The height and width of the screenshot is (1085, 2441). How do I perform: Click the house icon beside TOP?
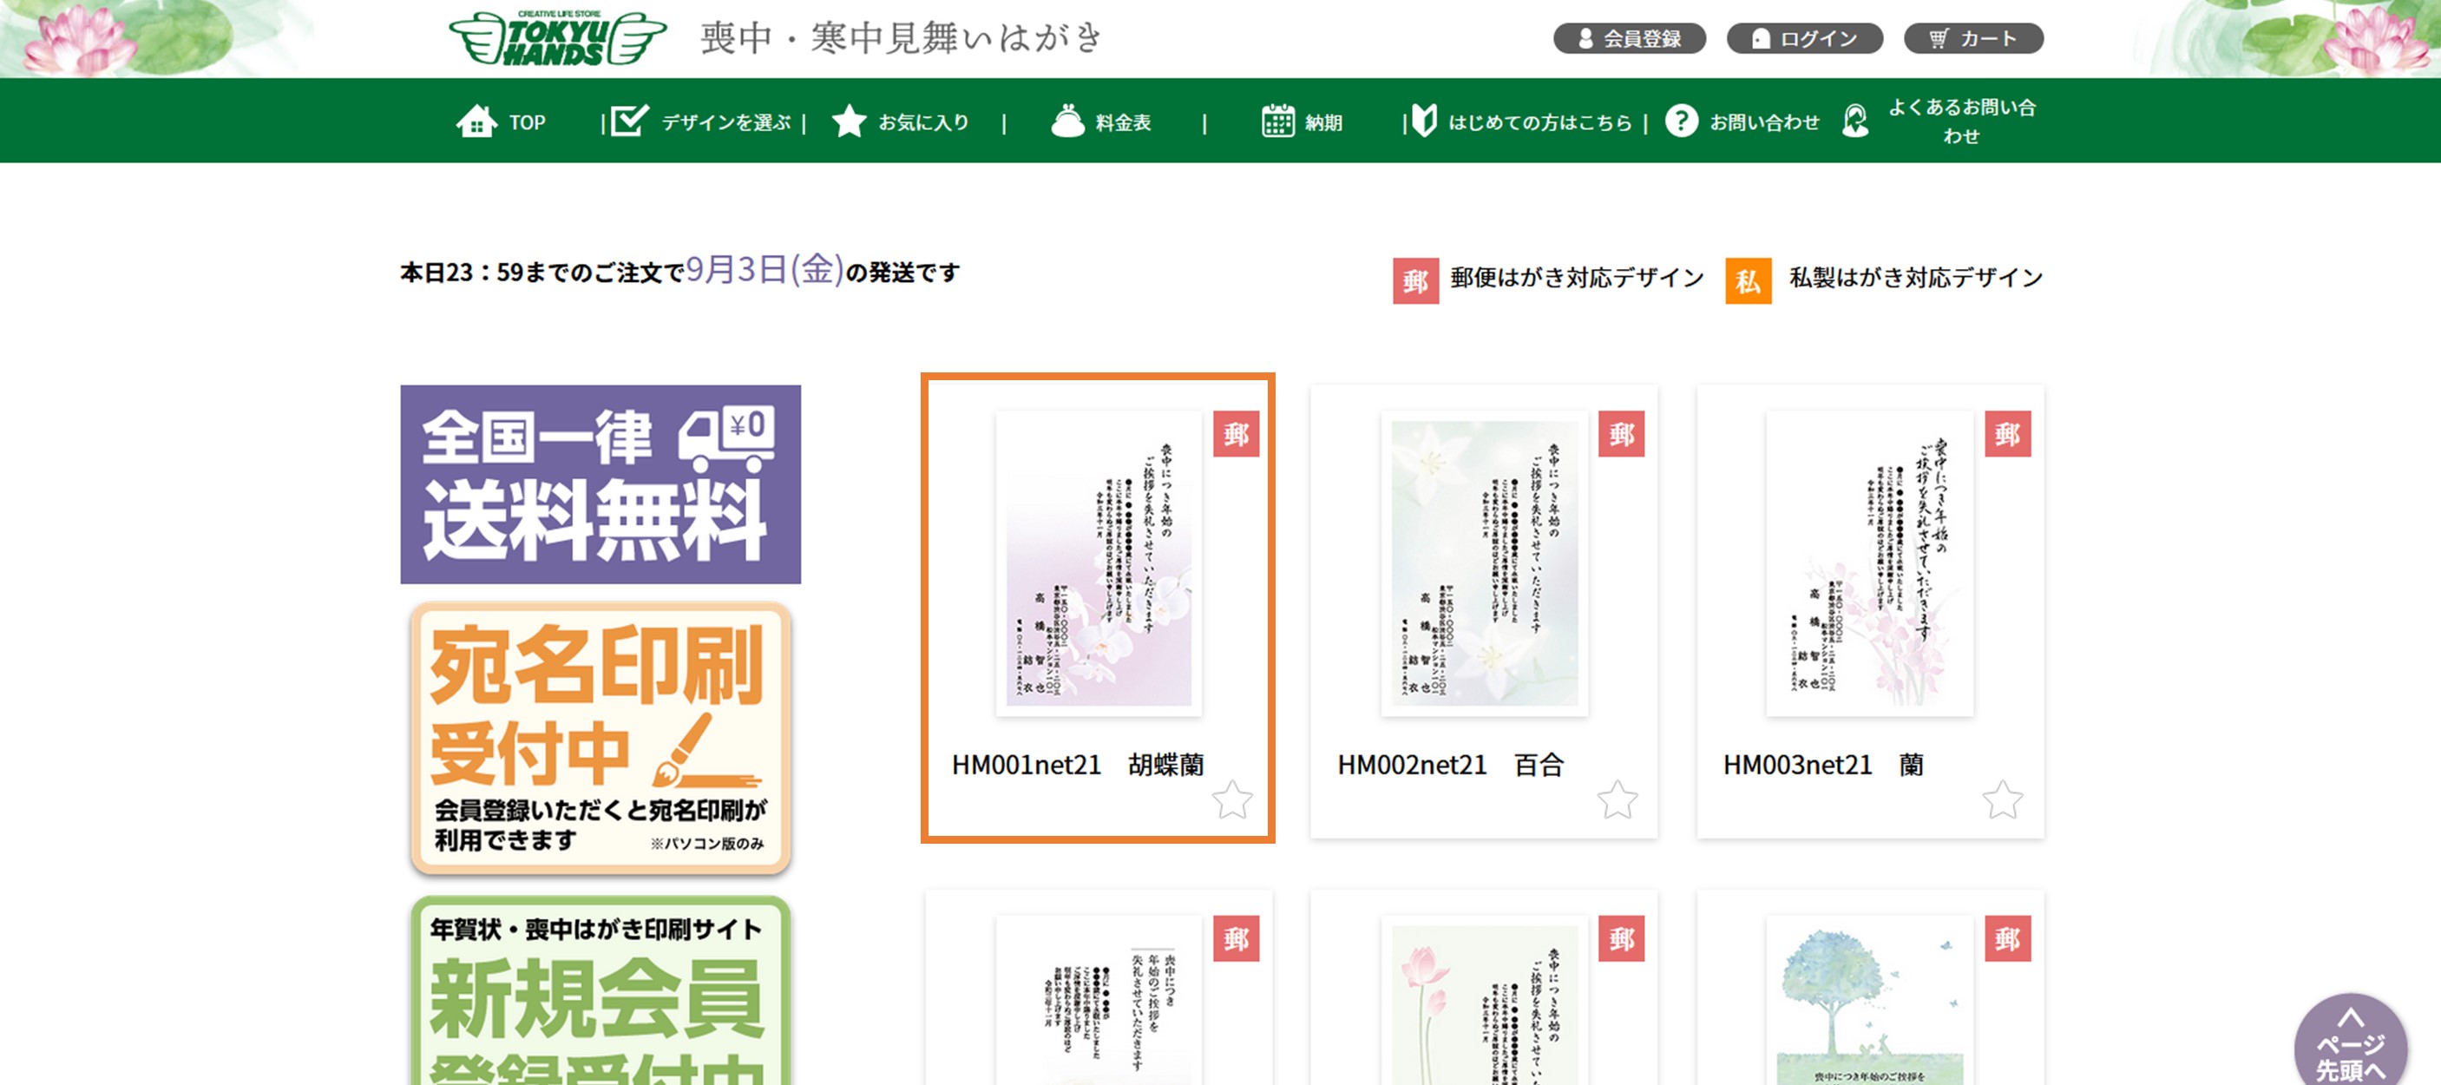coord(476,122)
